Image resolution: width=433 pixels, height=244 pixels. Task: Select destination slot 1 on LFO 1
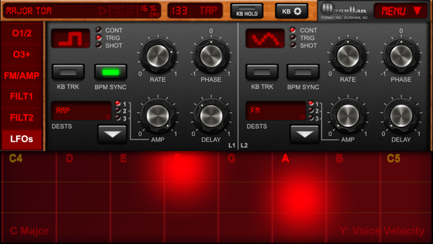118,104
